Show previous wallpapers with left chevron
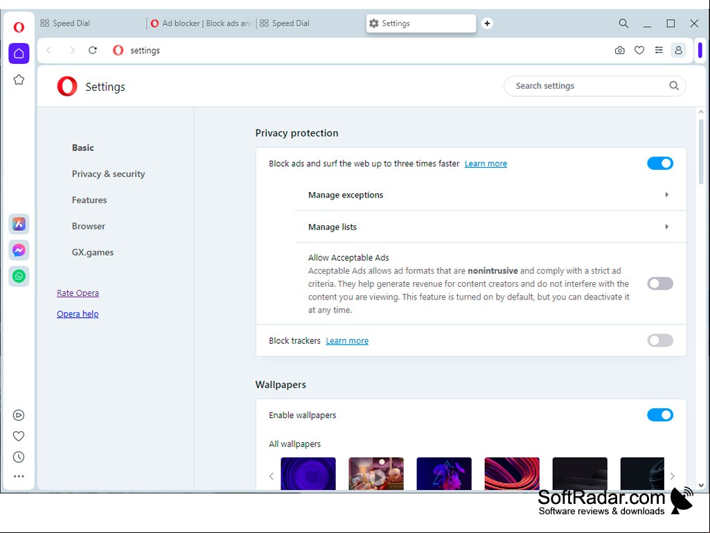 [272, 476]
